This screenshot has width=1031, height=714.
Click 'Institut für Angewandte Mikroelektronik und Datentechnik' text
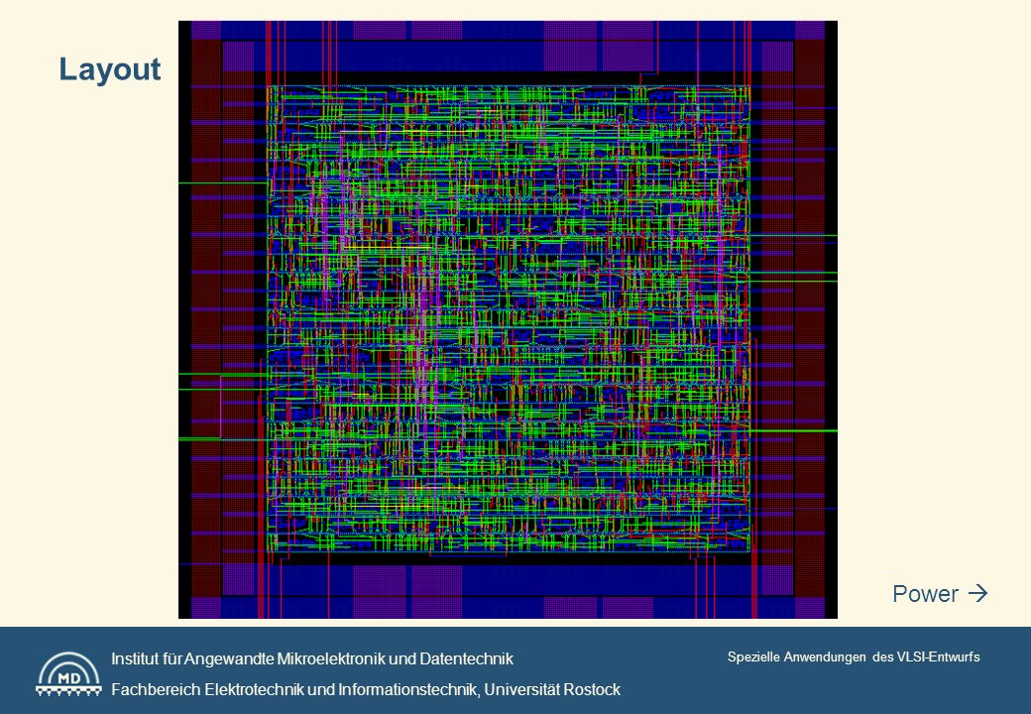click(x=312, y=658)
